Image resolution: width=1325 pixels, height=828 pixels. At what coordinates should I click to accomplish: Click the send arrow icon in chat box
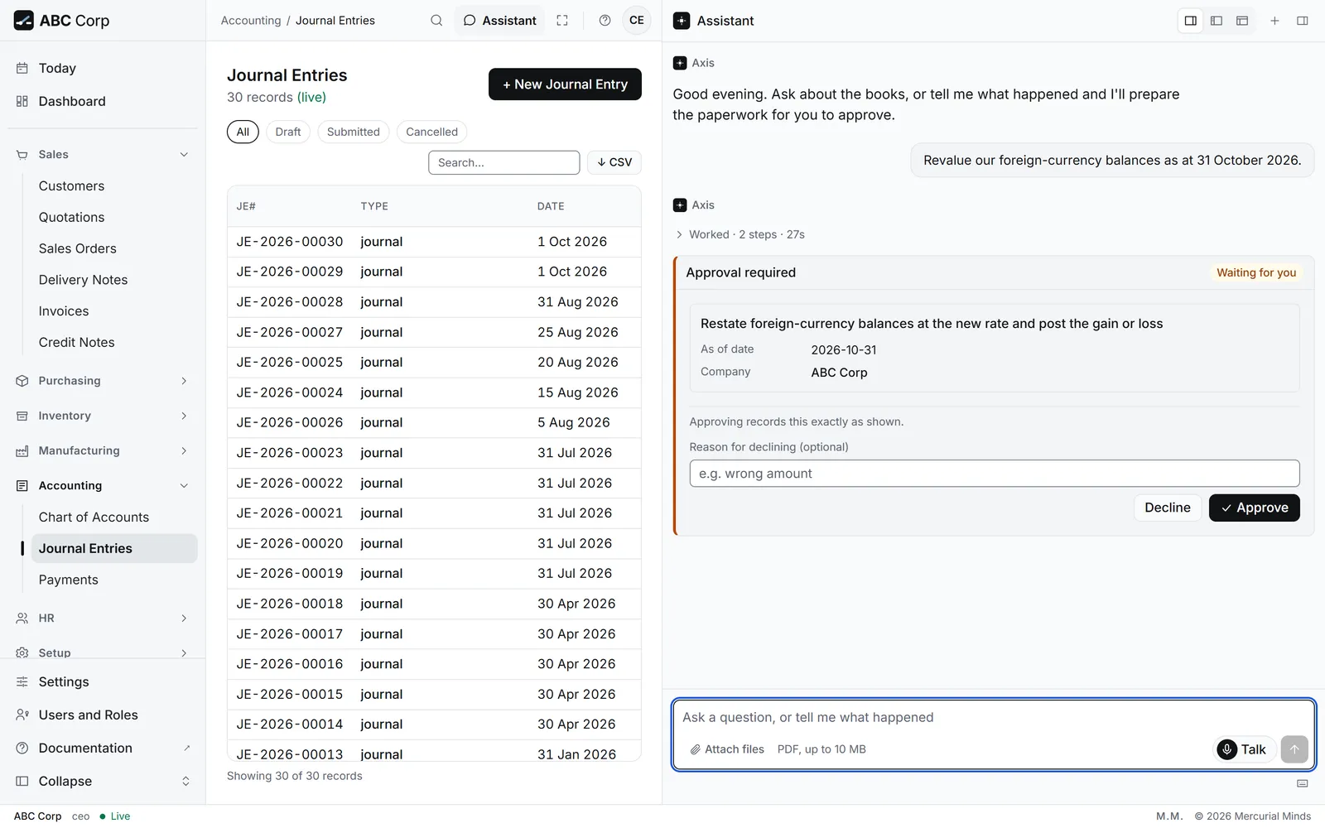pyautogui.click(x=1294, y=749)
